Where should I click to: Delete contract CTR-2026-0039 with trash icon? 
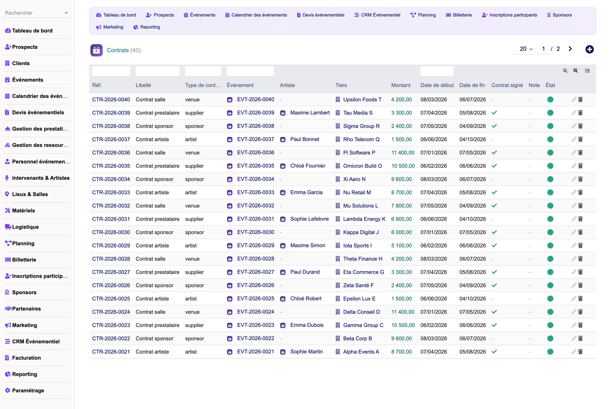click(581, 113)
